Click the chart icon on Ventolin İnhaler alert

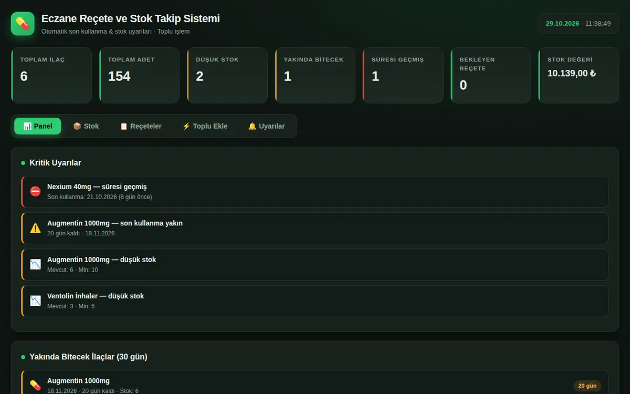35,301
